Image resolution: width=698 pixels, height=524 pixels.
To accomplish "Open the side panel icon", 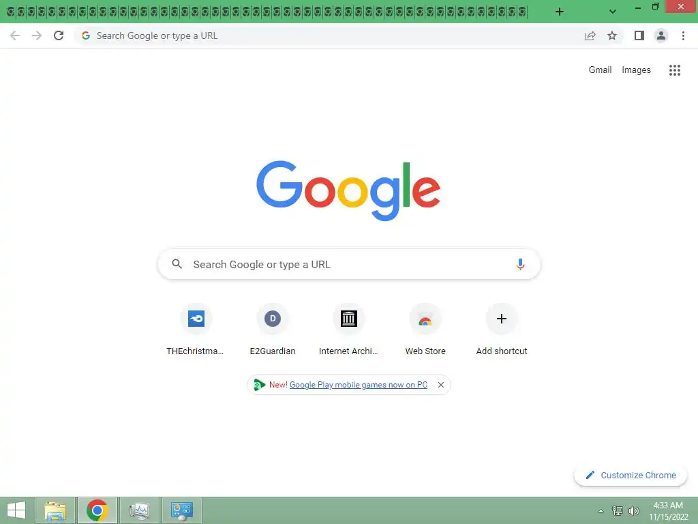I will [x=639, y=35].
